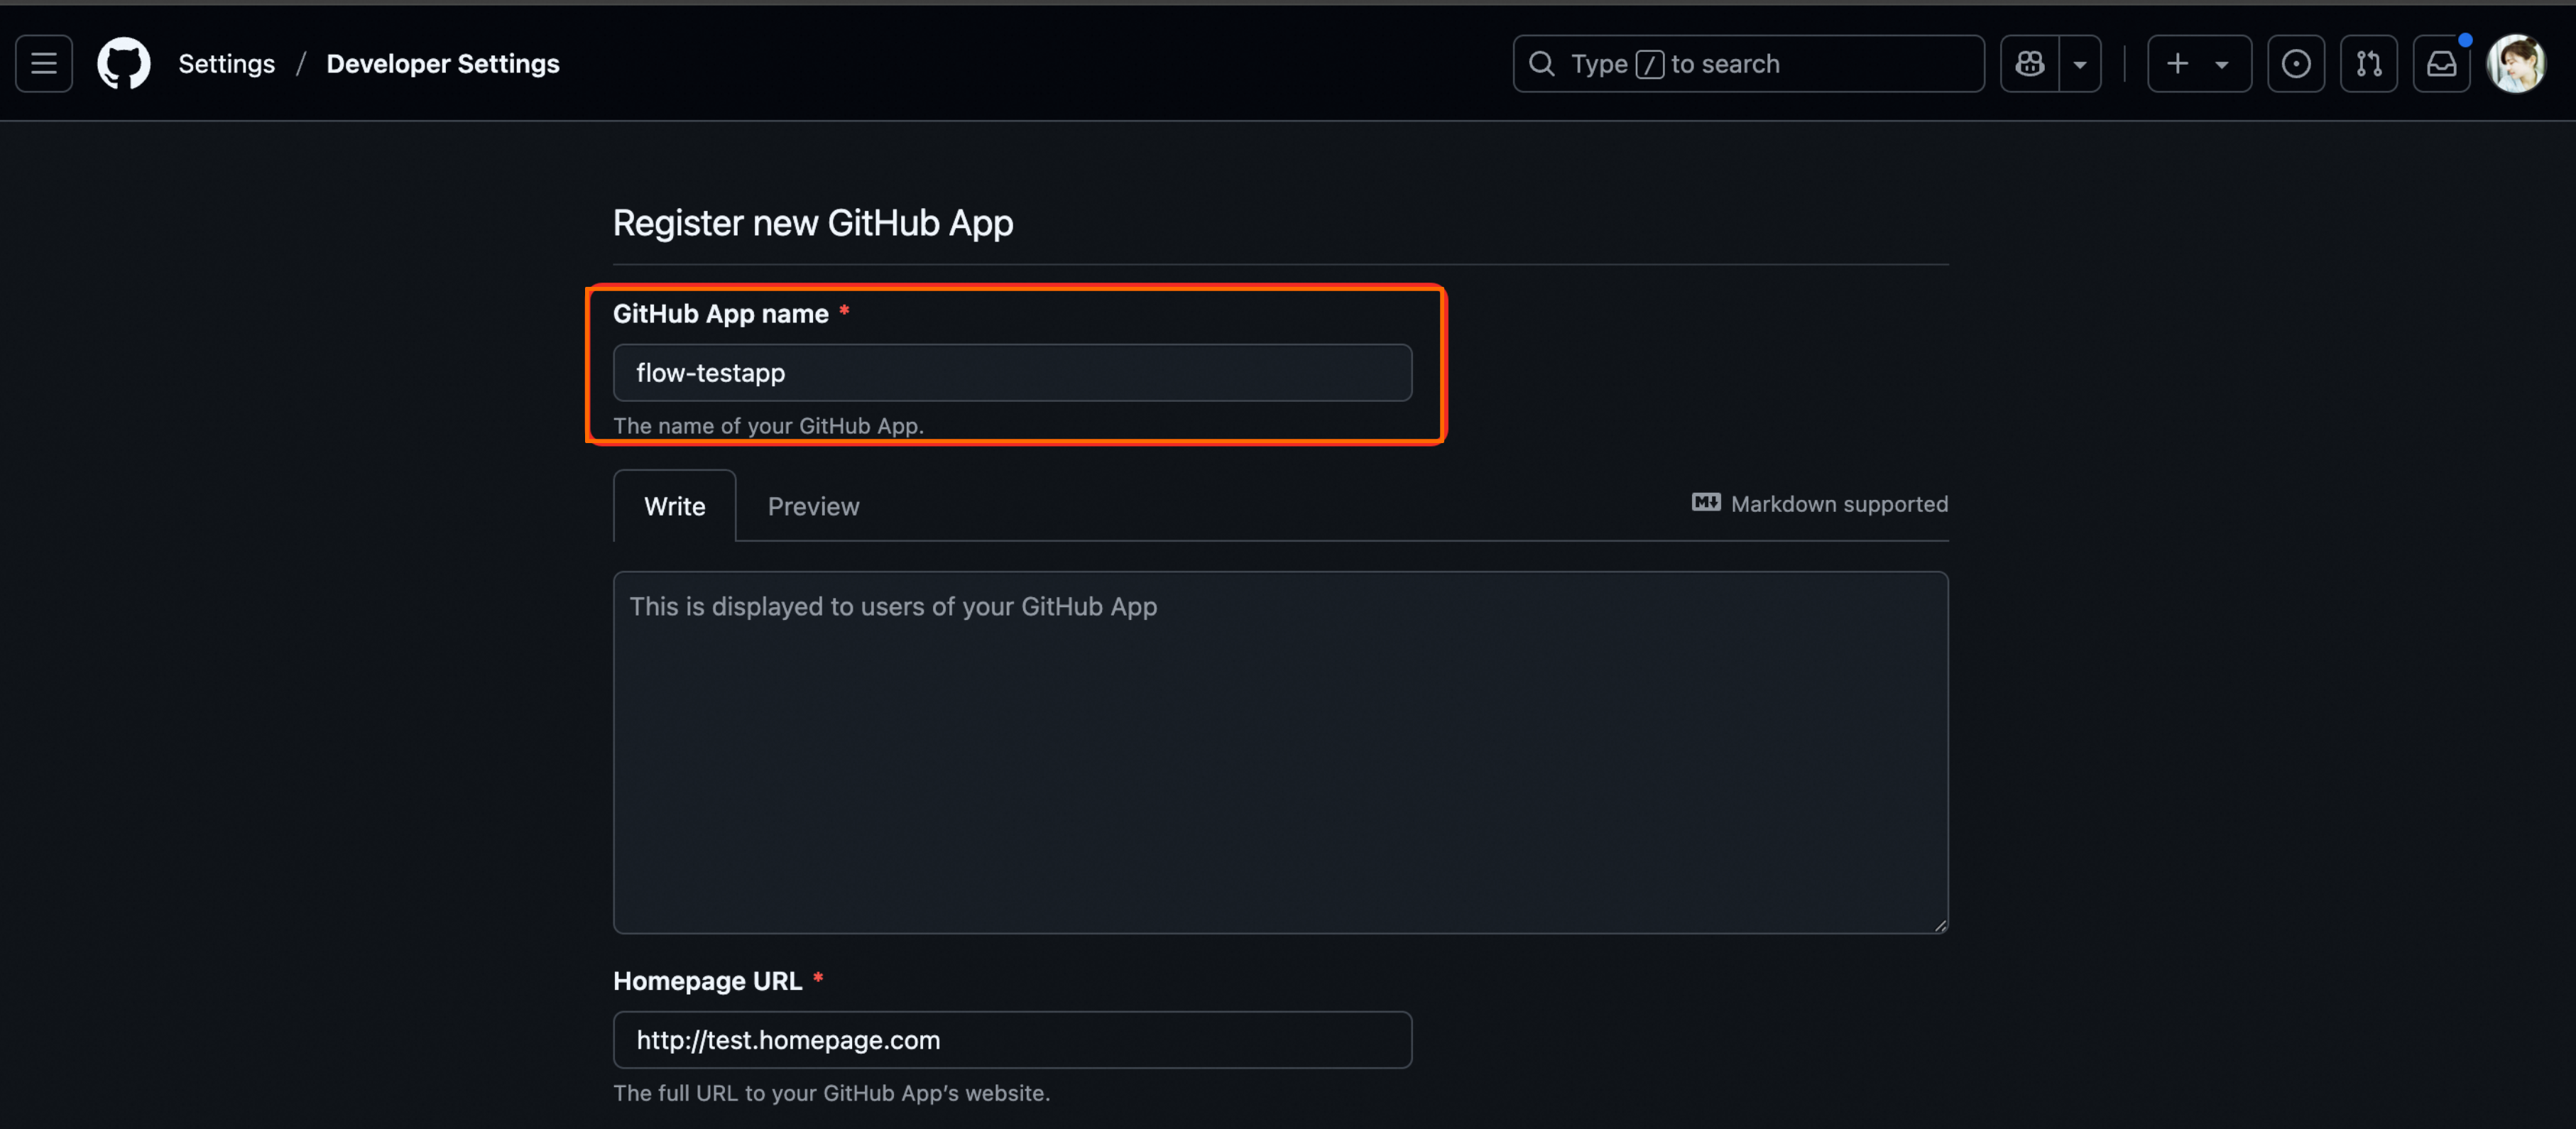Open the Issues circle icon
This screenshot has height=1129, width=2576.
coord(2296,64)
